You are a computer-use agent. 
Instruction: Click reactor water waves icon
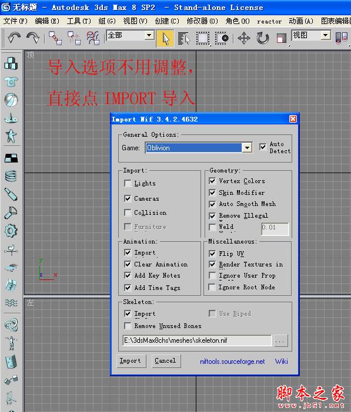pos(11,303)
